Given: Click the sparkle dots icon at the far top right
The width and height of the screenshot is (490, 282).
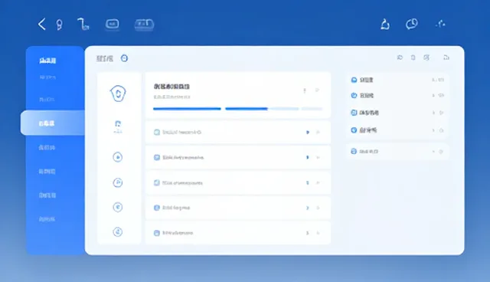Looking at the screenshot, I should coord(441,24).
